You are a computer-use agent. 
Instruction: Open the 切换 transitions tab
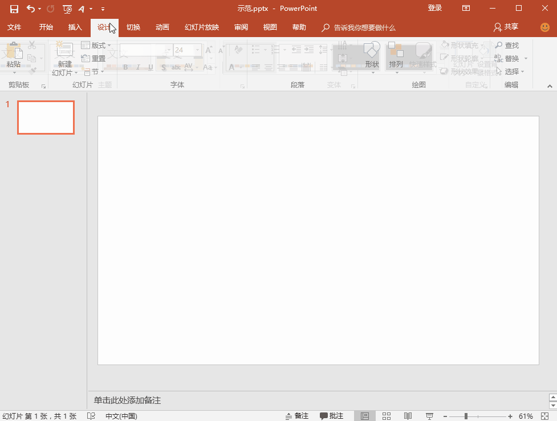click(x=133, y=27)
